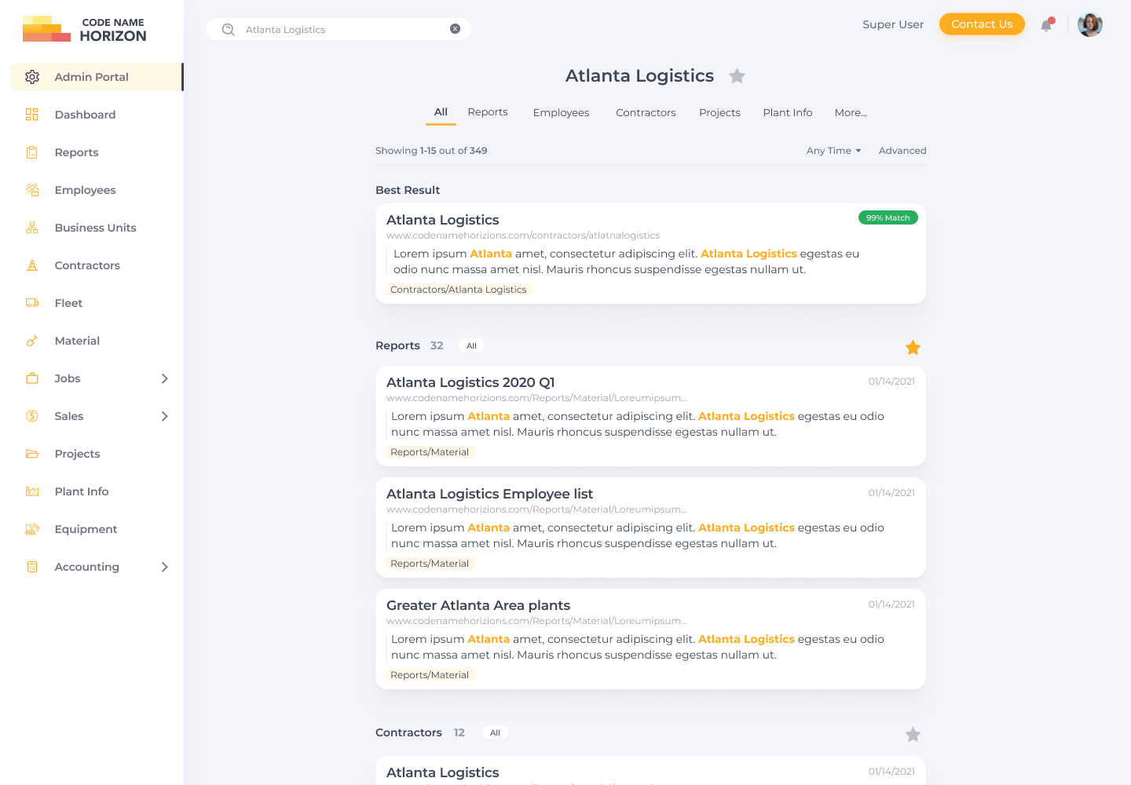1131x785 pixels.
Task: Favorite Atlanta Logistics with title star
Action: click(737, 76)
